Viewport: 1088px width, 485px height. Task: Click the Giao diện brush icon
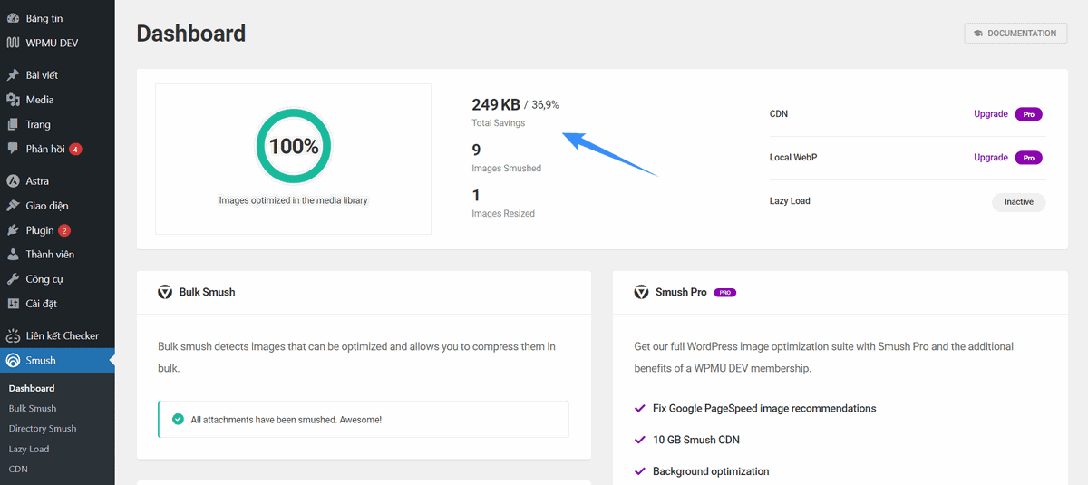click(13, 206)
